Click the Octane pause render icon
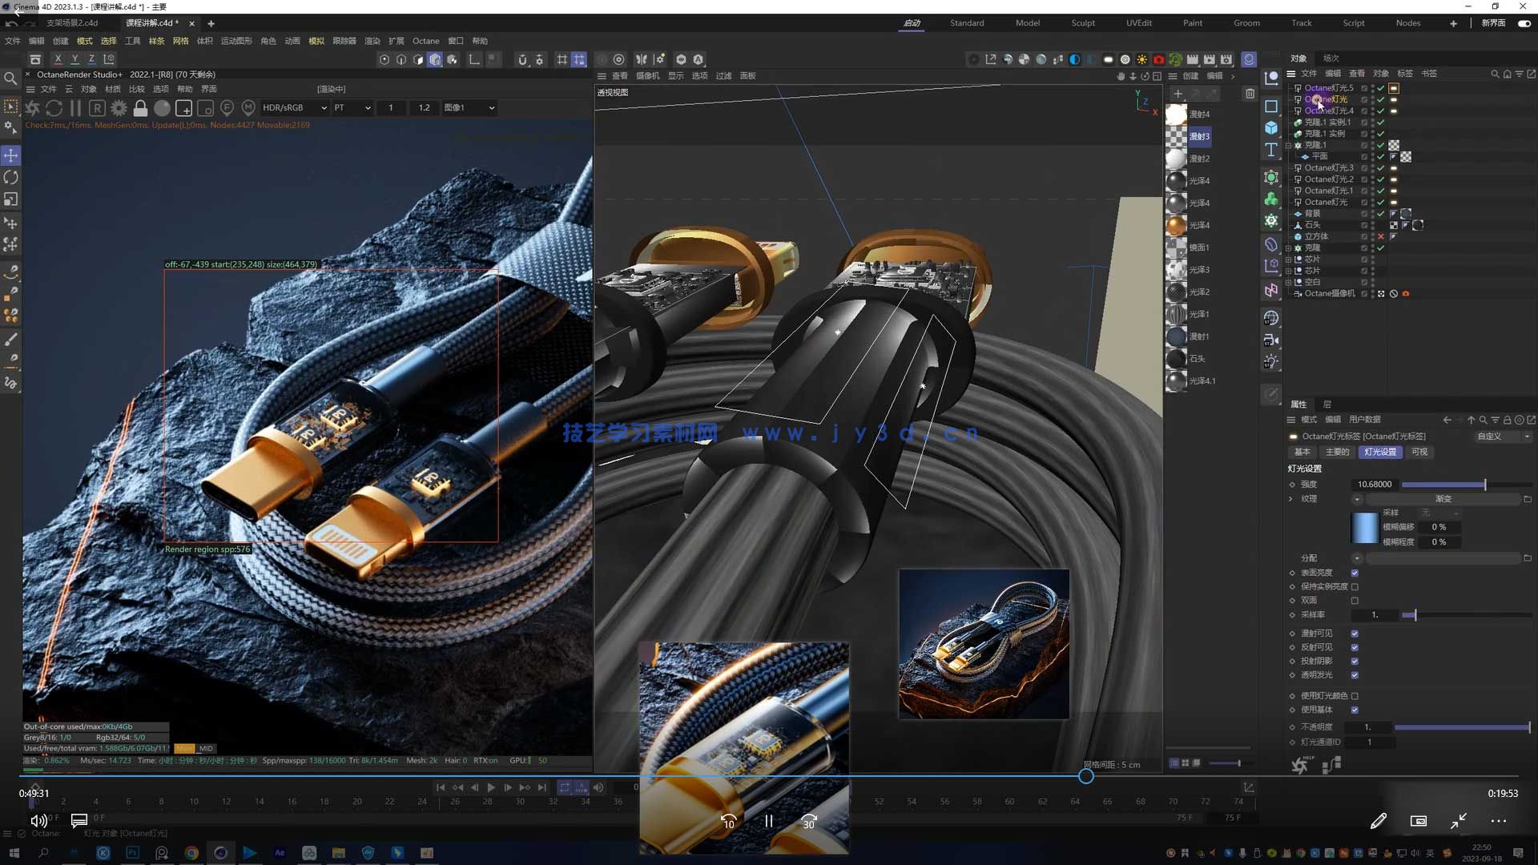Viewport: 1538px width, 865px height. [75, 107]
